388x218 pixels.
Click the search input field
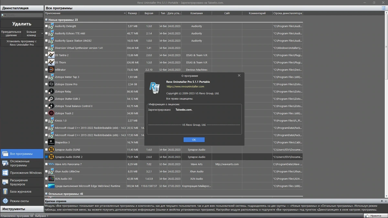point(24,15)
